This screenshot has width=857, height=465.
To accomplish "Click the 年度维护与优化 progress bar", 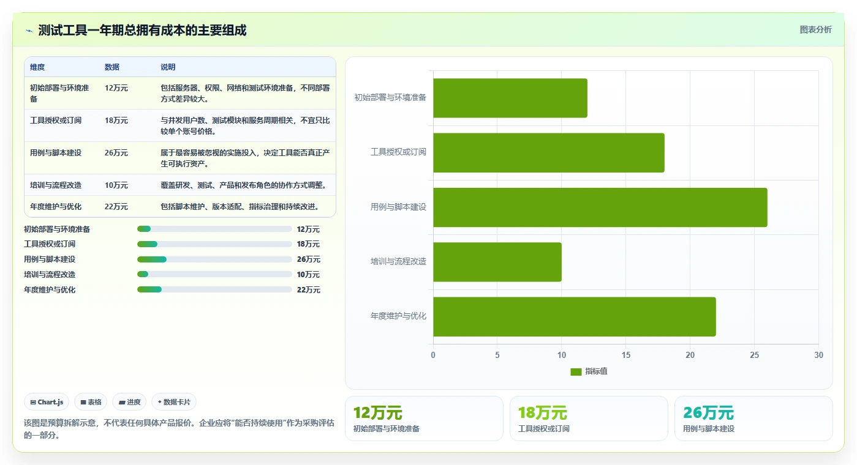I will click(x=214, y=289).
